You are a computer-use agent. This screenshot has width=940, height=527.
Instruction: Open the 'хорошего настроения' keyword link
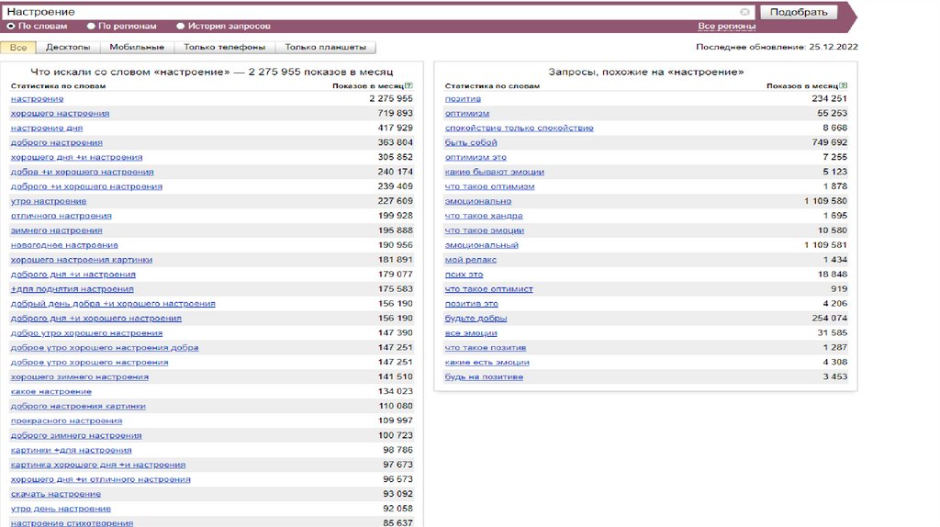tap(60, 113)
